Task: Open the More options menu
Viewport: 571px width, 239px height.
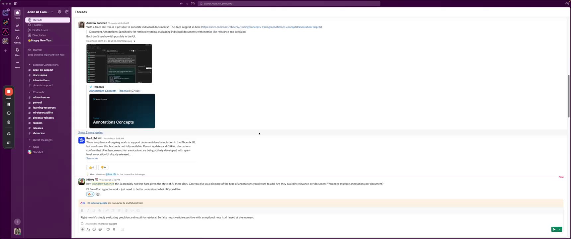Action: tap(17, 64)
